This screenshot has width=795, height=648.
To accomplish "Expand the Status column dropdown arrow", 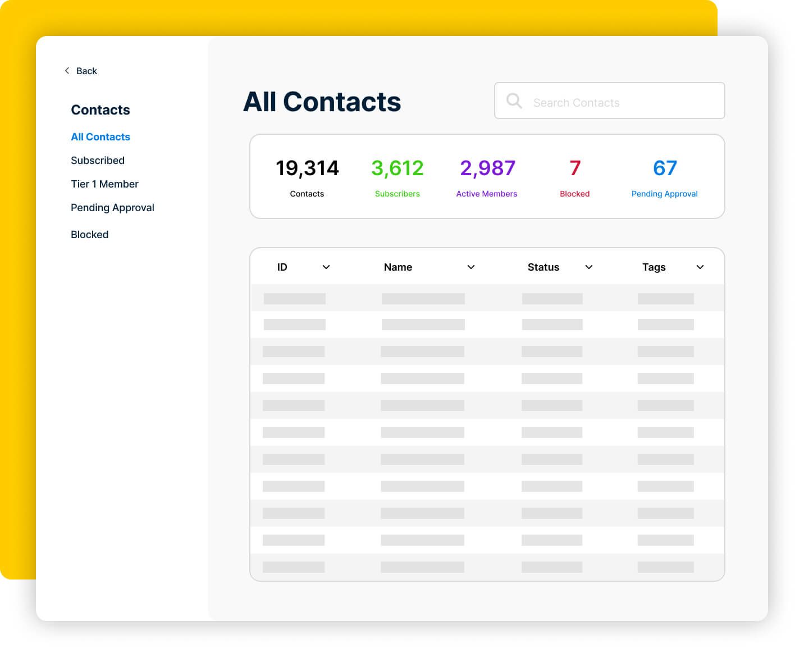I will click(x=589, y=267).
